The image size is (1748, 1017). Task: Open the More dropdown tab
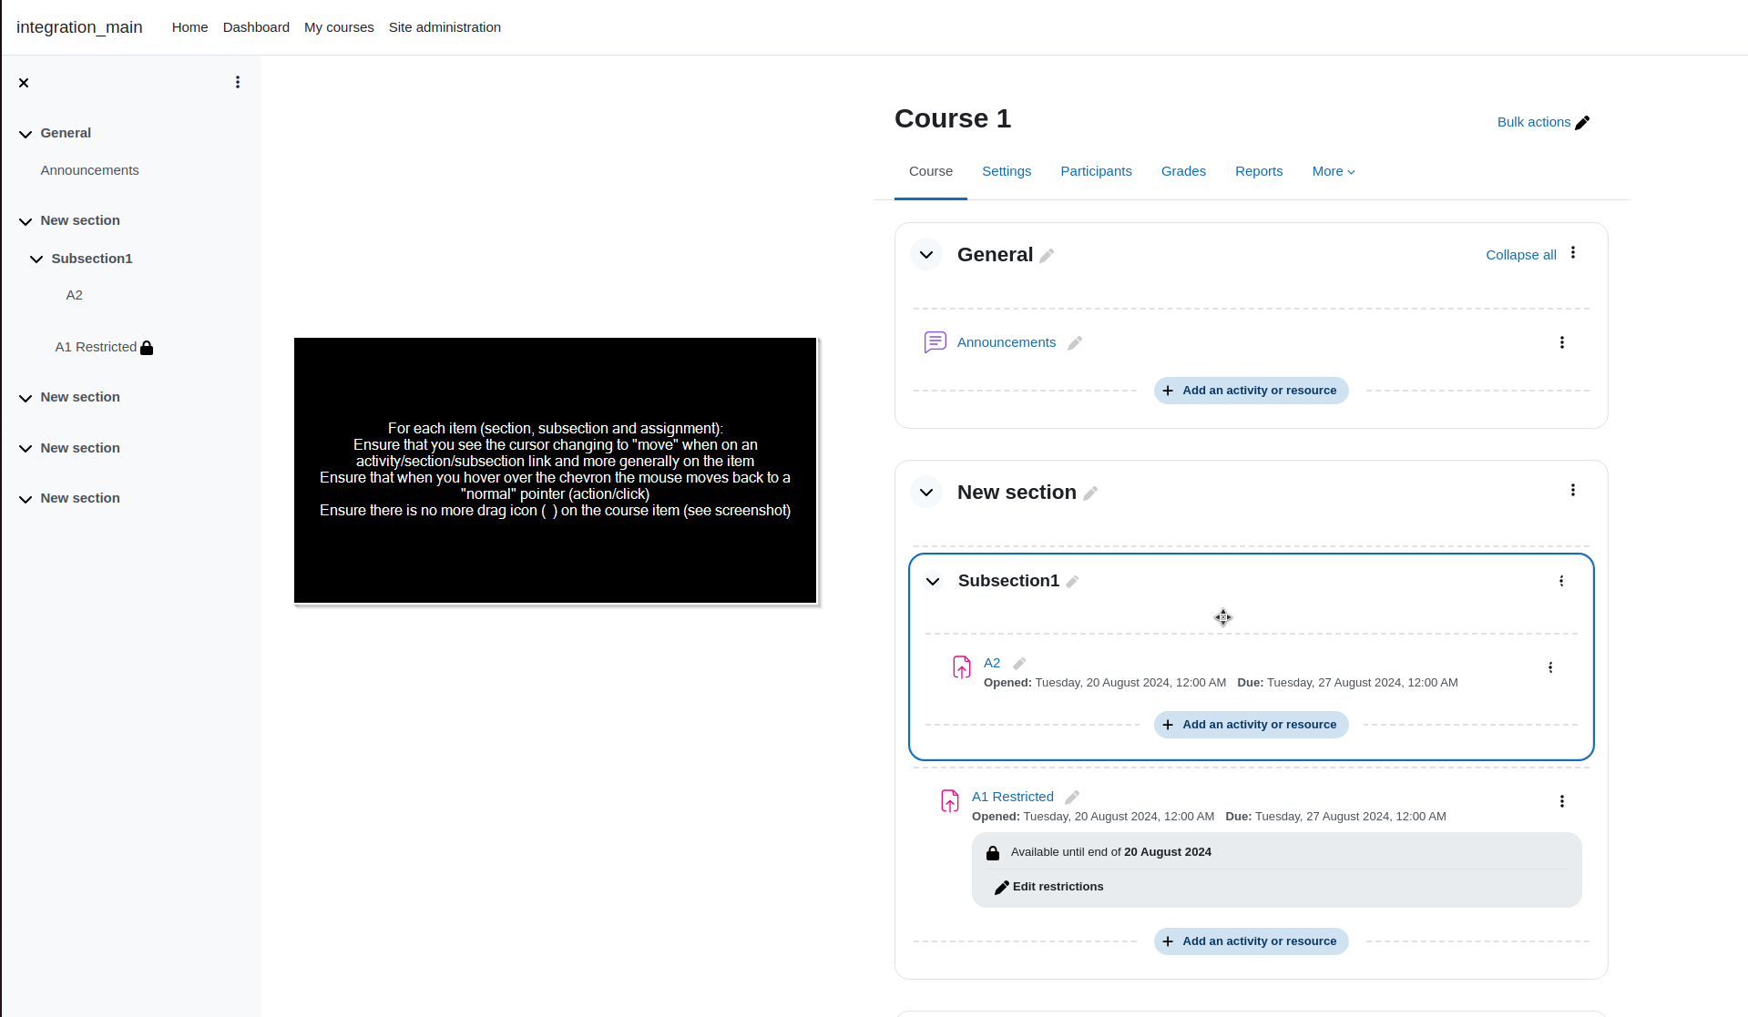[1334, 171]
